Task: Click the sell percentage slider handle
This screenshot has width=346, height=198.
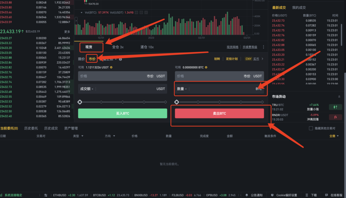Action: click(x=176, y=102)
